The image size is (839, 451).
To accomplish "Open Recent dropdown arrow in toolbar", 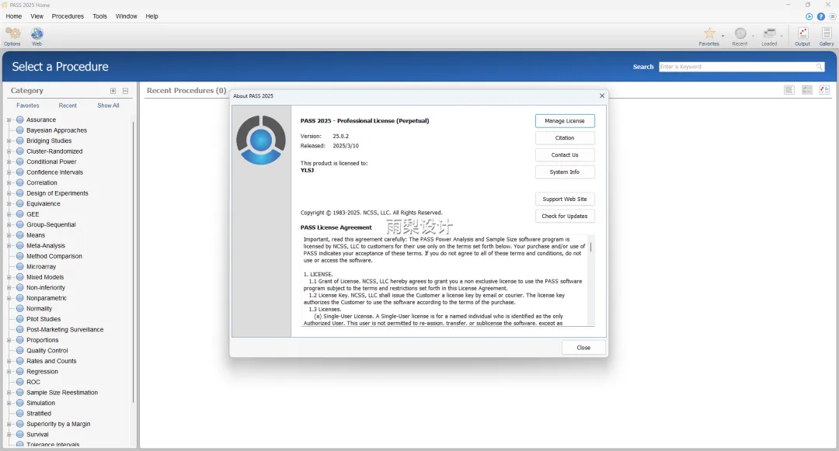I will coord(754,36).
